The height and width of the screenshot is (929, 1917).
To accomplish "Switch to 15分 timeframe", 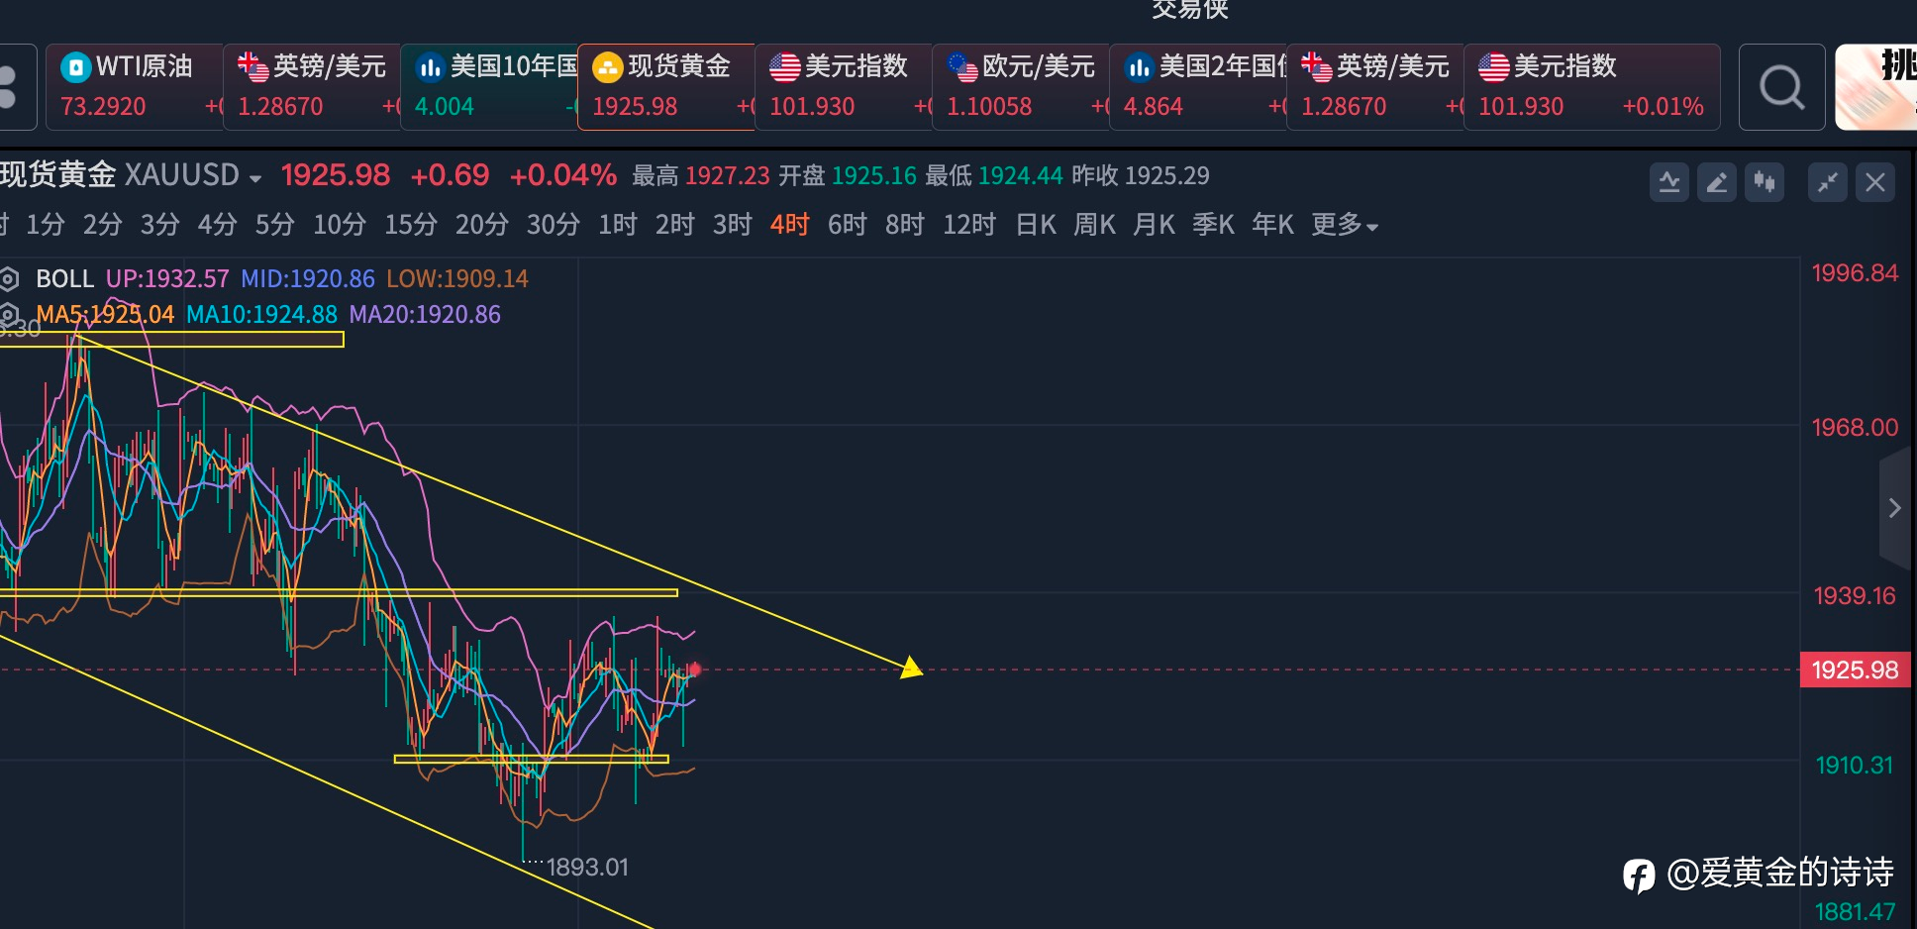I will [x=411, y=225].
